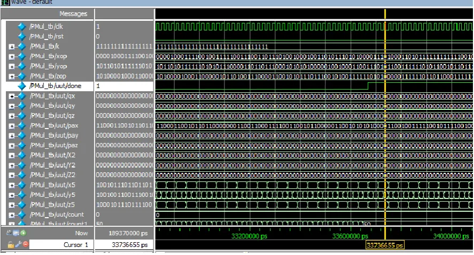
Task: Expand the /PMul_tb/uut/qy bus
Action: coord(11,106)
